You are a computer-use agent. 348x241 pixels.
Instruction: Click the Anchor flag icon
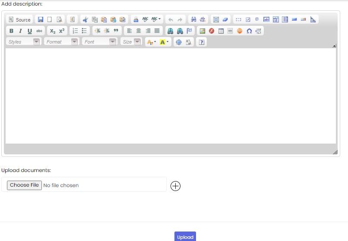tap(190, 31)
